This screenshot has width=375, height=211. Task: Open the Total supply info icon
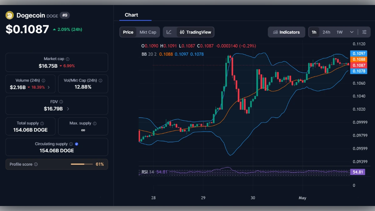(42, 123)
